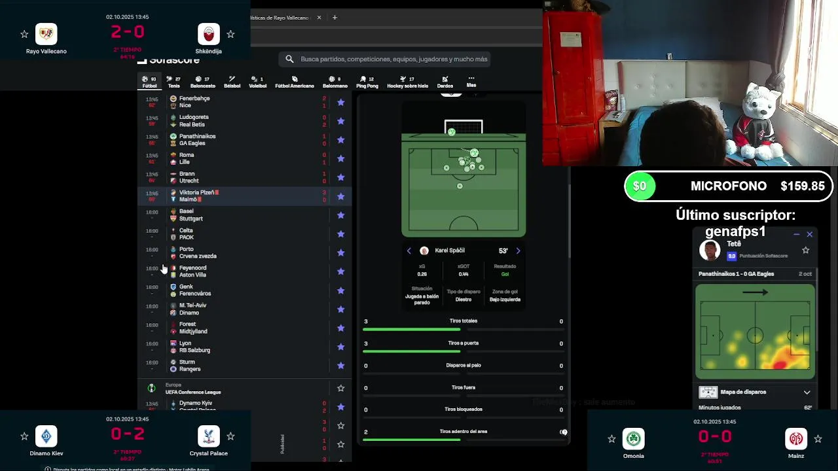Toggle the Lyon vs RB Salzburg star
Image resolution: width=838 pixels, height=471 pixels.
[x=340, y=347]
